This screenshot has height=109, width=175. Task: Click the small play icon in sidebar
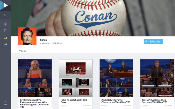tap(5, 101)
